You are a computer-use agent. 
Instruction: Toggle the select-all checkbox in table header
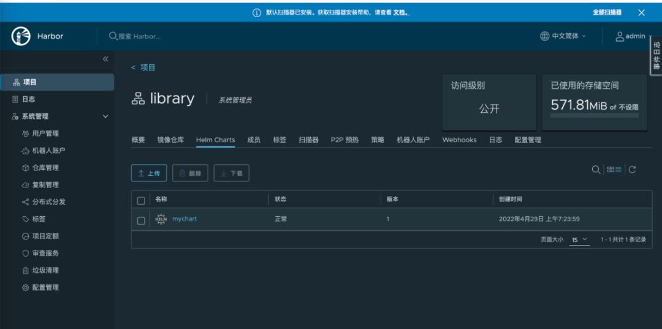coord(141,200)
